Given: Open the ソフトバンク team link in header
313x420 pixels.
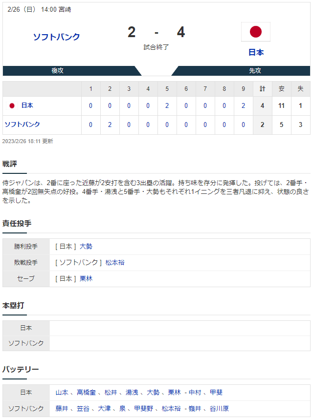Looking at the screenshot, I should tap(57, 37).
